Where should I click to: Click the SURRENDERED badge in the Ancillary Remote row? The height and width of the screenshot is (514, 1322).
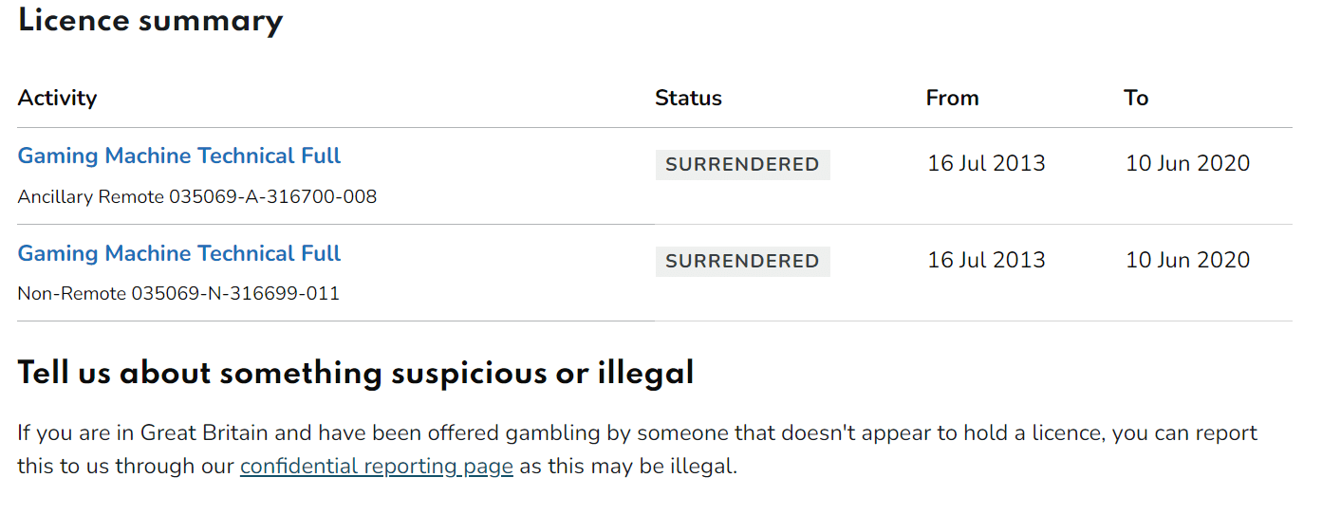pyautogui.click(x=742, y=164)
